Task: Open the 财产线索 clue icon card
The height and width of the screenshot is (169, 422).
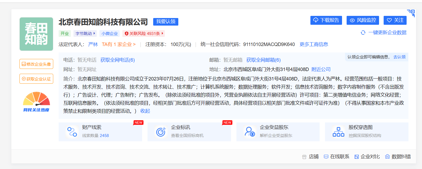Action: pyautogui.click(x=72, y=132)
